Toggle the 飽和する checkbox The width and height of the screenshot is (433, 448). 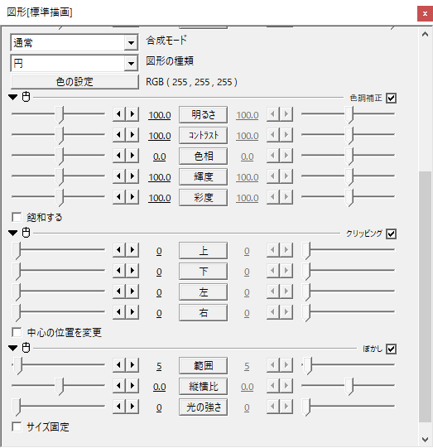tap(17, 217)
